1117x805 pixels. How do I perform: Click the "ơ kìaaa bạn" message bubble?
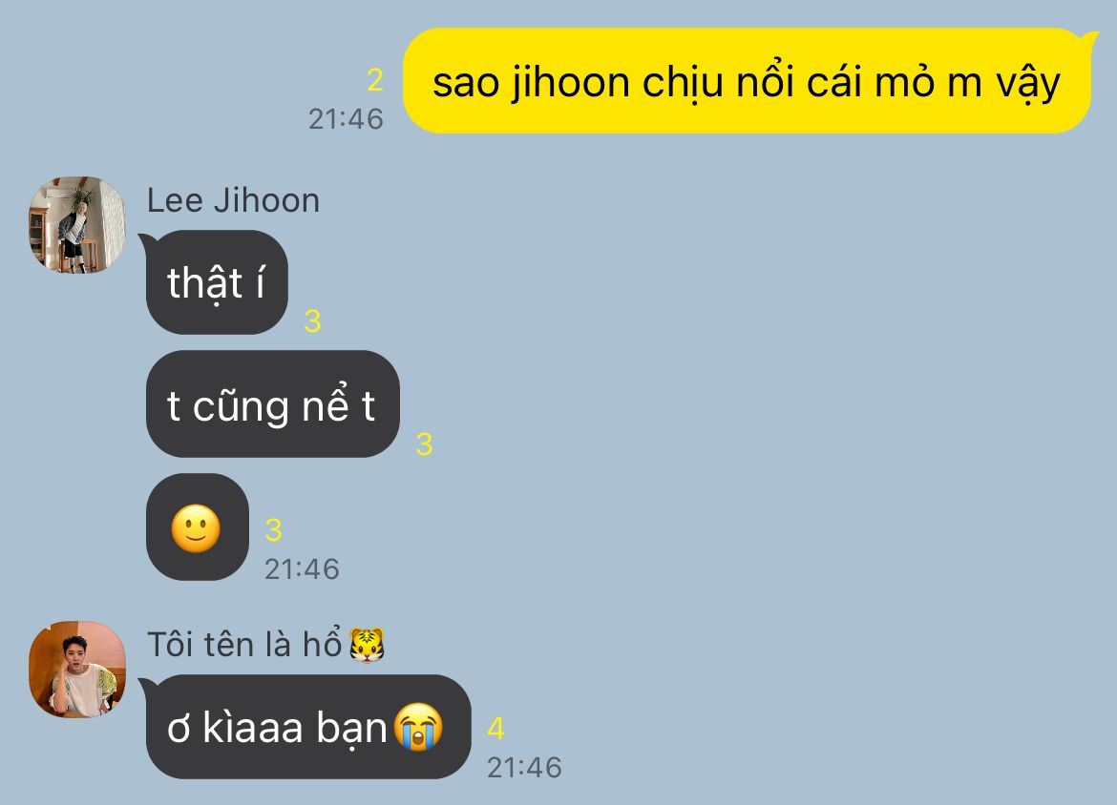pyautogui.click(x=308, y=728)
